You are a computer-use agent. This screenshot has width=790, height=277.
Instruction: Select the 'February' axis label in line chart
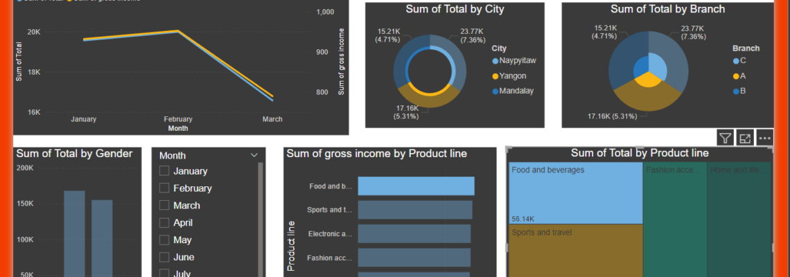tap(178, 119)
